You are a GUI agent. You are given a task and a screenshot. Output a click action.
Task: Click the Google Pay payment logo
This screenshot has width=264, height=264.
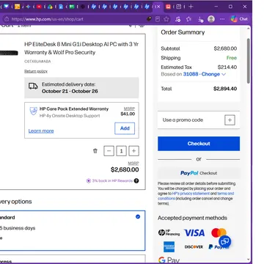pyautogui.click(x=169, y=260)
